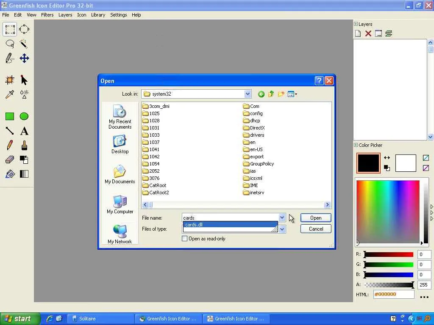Select the Recolor tool

24,160
